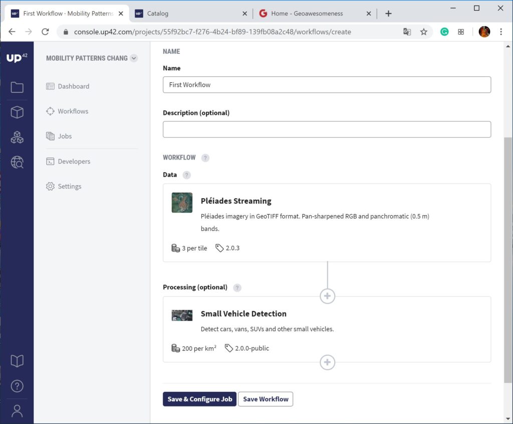Click the Developers terminal icon
This screenshot has height=424, width=513.
point(50,161)
